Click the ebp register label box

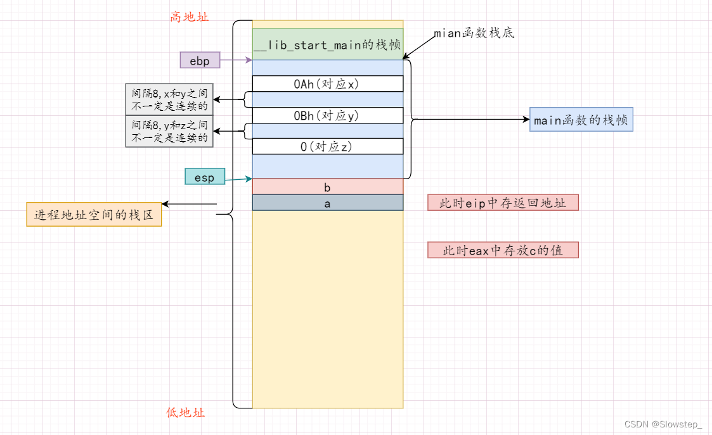tap(199, 60)
